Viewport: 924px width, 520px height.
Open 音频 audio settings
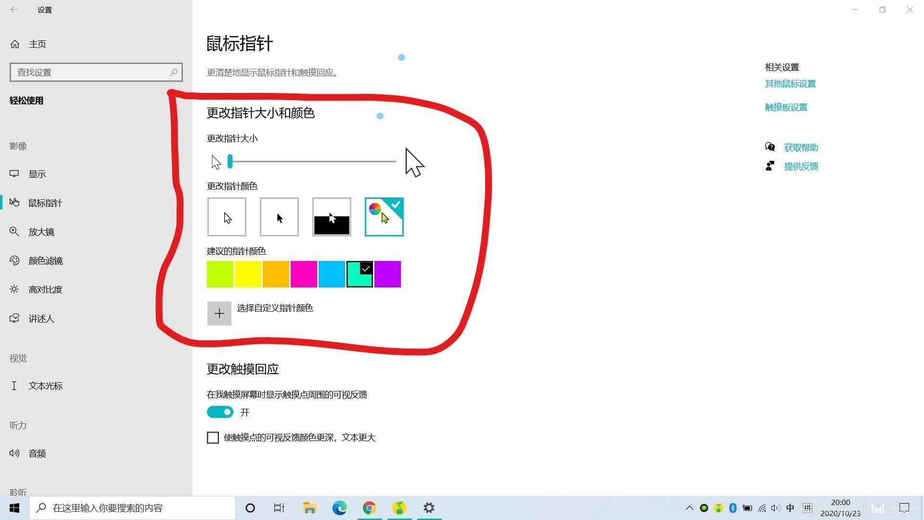point(28,453)
